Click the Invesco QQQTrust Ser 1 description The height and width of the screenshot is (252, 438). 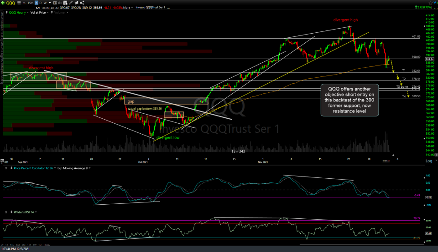click(x=150, y=8)
